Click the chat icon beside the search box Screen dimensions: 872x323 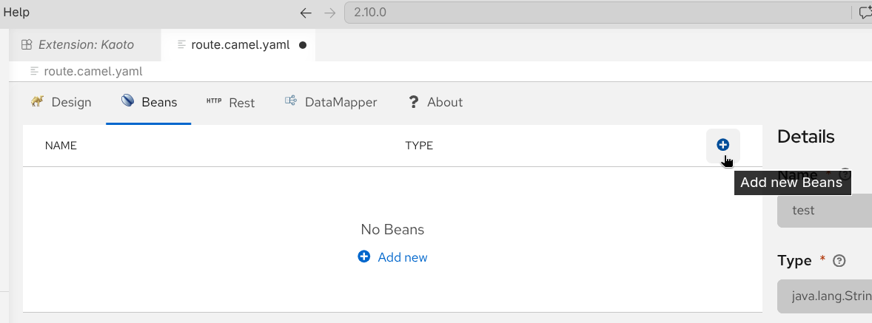click(x=865, y=13)
